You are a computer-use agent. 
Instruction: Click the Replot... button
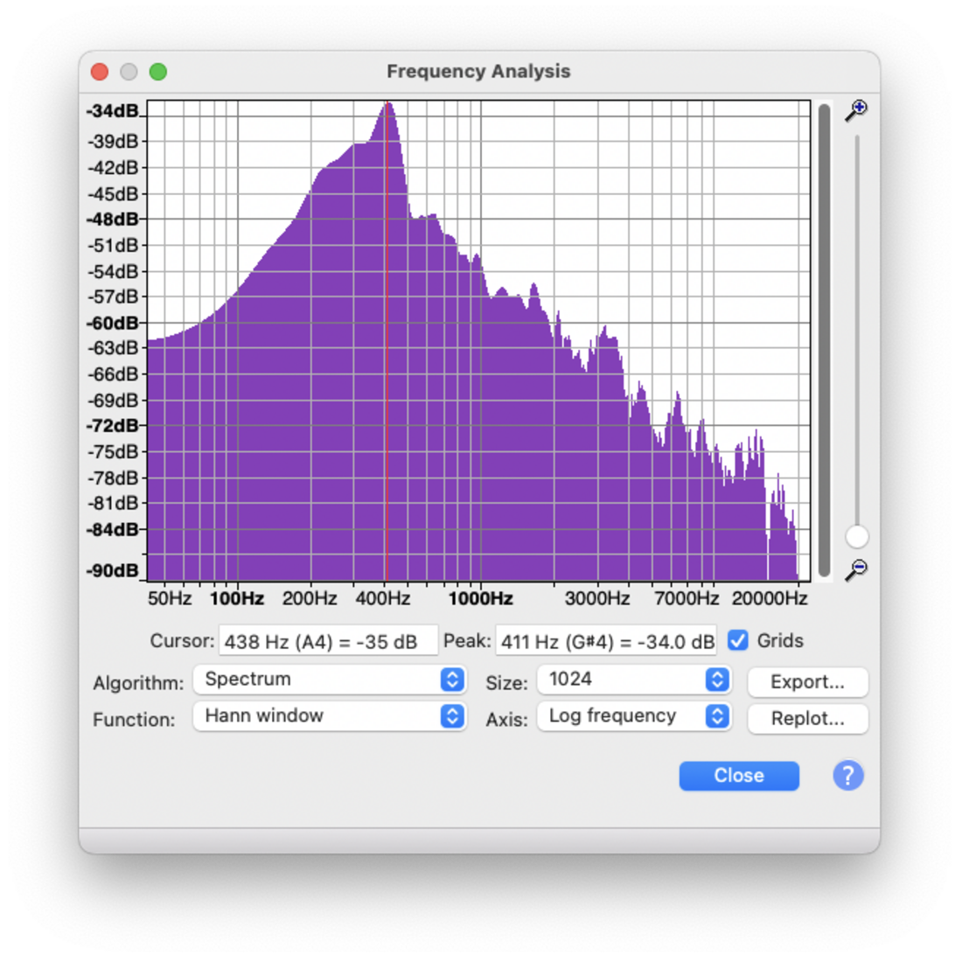coord(807,719)
